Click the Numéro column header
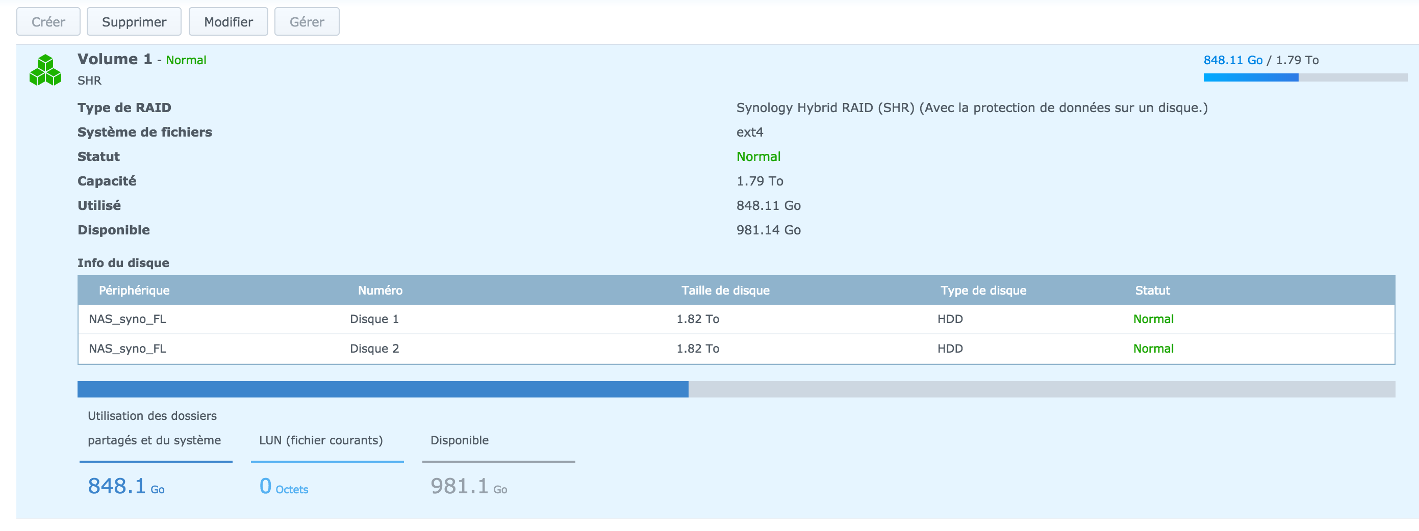The width and height of the screenshot is (1419, 531). coord(379,290)
